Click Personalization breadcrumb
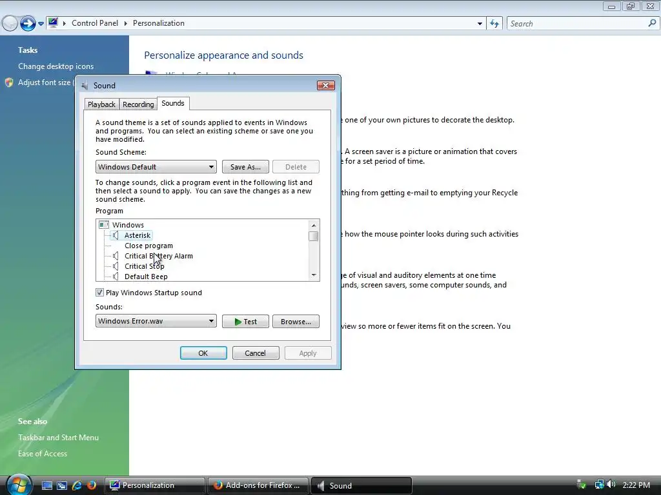Image resolution: width=661 pixels, height=495 pixels. coord(159,23)
